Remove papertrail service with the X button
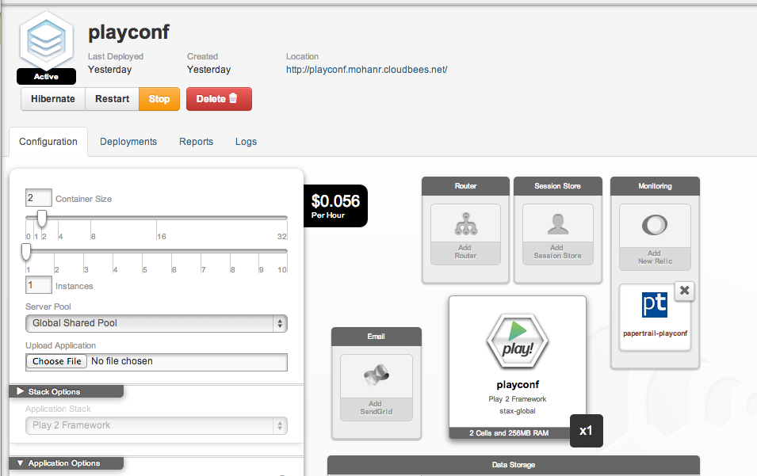 click(685, 291)
